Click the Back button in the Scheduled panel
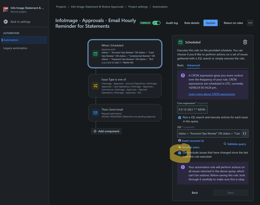The width and height of the screenshot is (260, 205). (x=195, y=193)
